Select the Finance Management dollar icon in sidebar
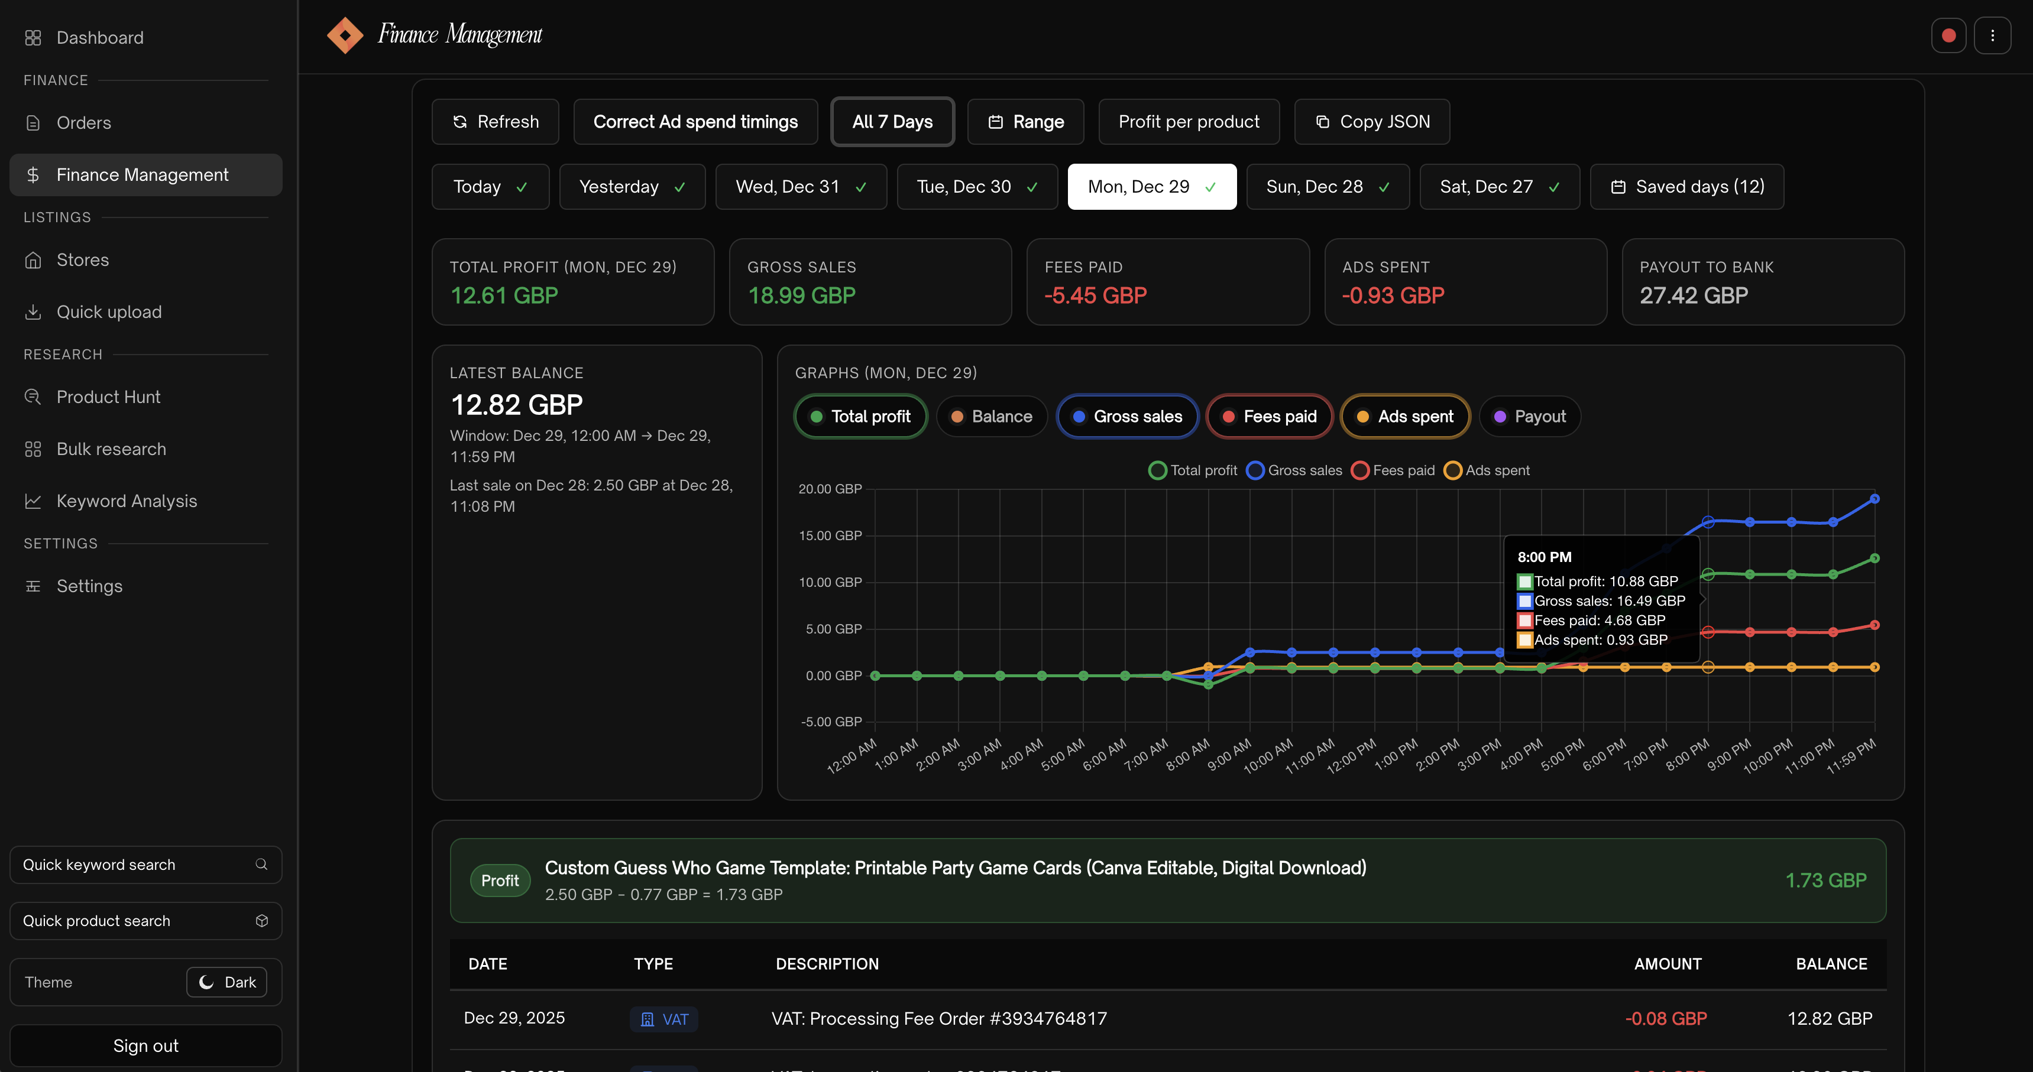2033x1072 pixels. click(33, 174)
